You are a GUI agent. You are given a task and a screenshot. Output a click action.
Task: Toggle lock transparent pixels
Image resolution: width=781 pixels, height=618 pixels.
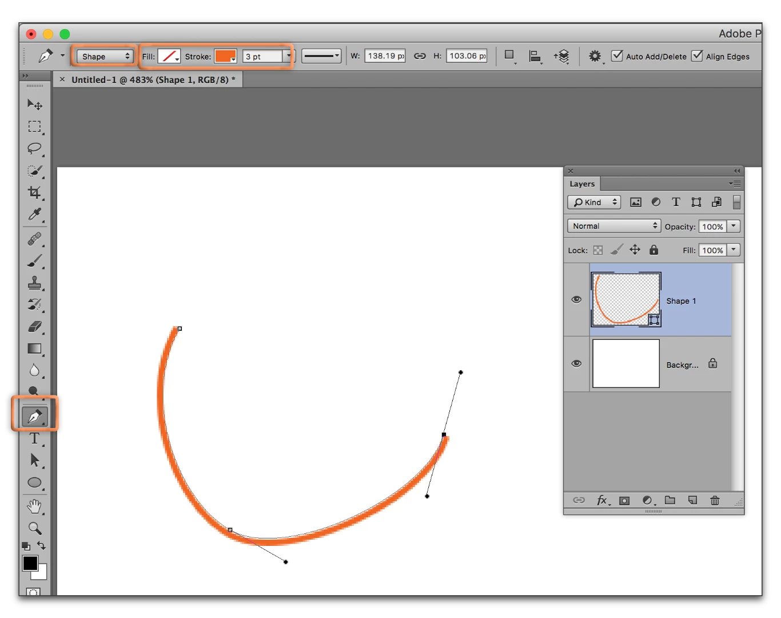(598, 250)
